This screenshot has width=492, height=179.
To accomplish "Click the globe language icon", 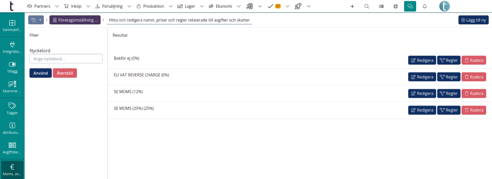I will [x=396, y=6].
